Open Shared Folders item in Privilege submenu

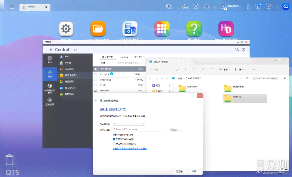click(75, 75)
